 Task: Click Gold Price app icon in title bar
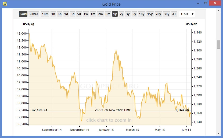5,4
